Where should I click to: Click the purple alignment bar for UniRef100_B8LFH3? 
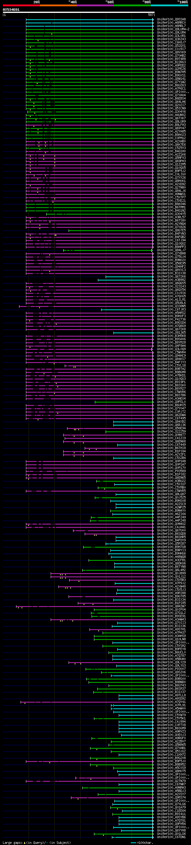point(90,125)
